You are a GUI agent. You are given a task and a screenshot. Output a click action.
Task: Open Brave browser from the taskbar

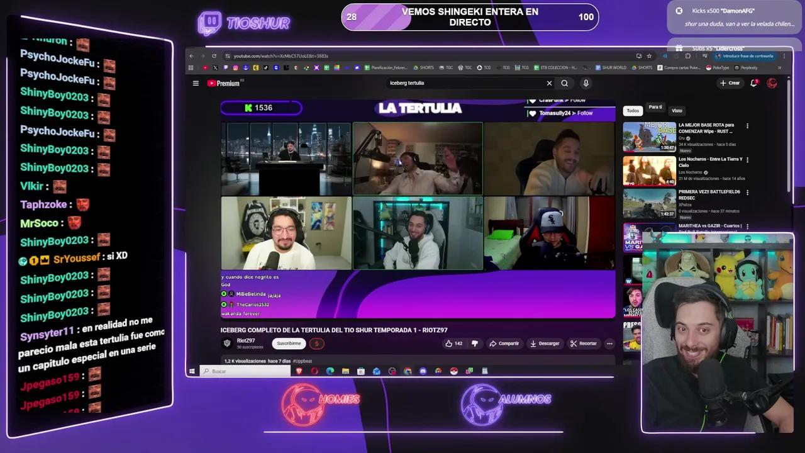(x=299, y=371)
